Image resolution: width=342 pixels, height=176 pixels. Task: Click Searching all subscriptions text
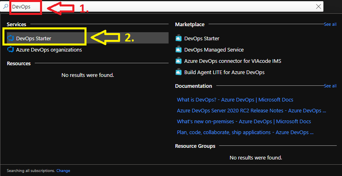31,171
